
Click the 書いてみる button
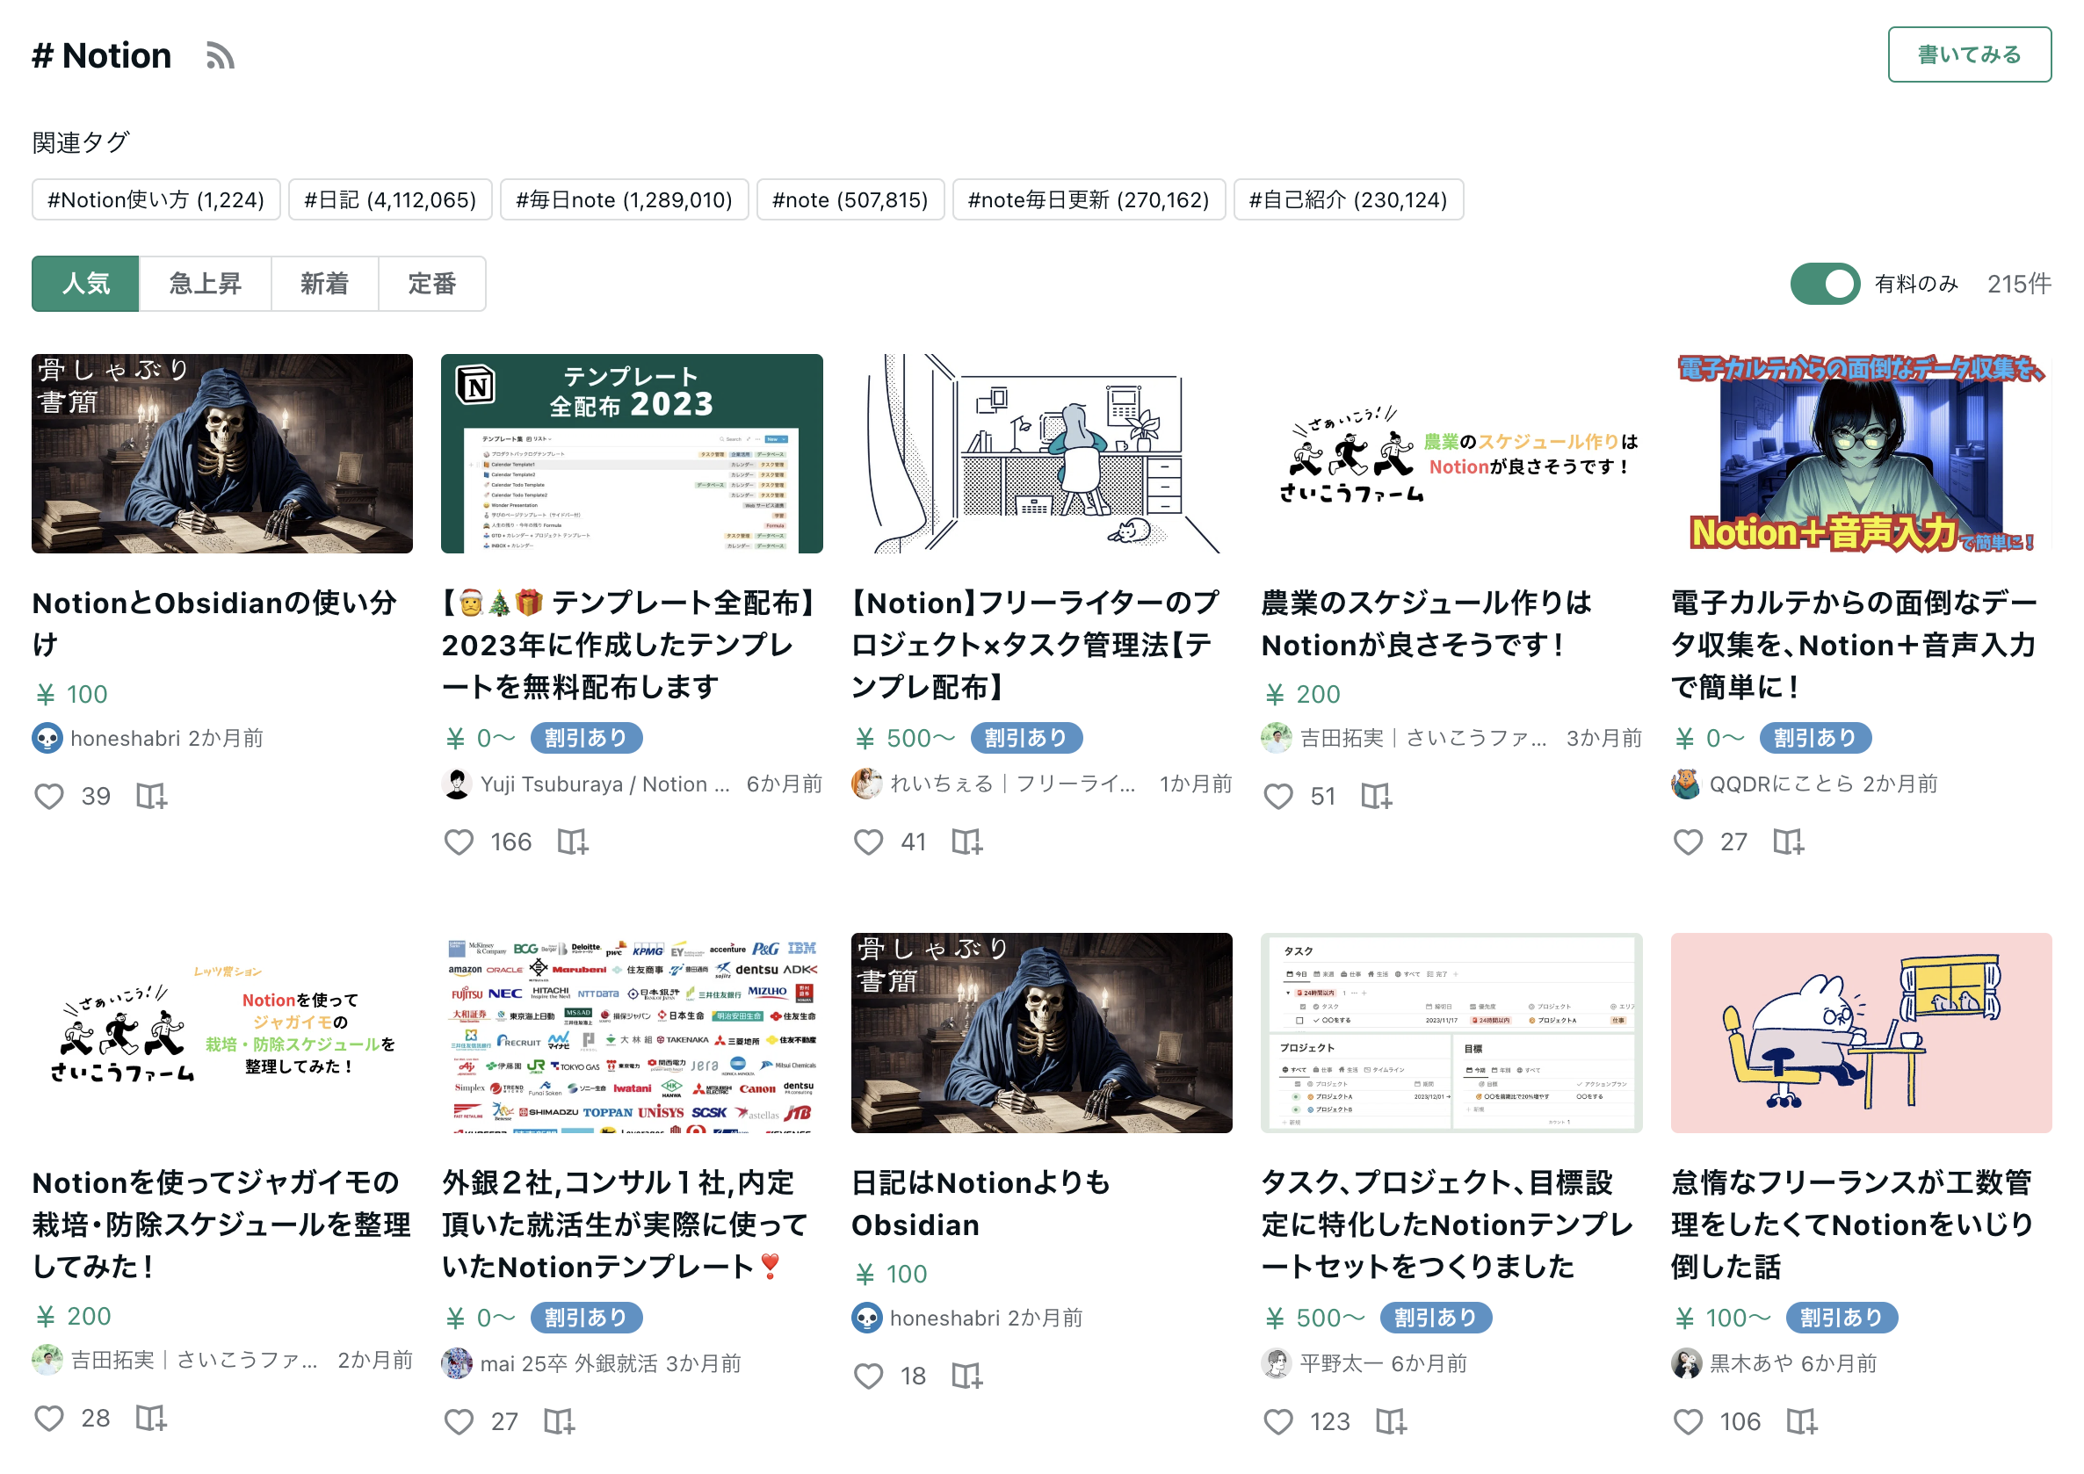[1969, 54]
